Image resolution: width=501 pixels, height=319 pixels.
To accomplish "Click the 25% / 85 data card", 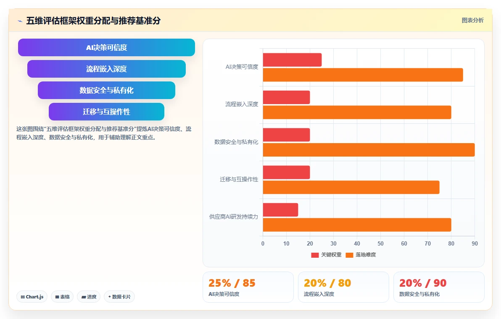I will click(x=248, y=287).
